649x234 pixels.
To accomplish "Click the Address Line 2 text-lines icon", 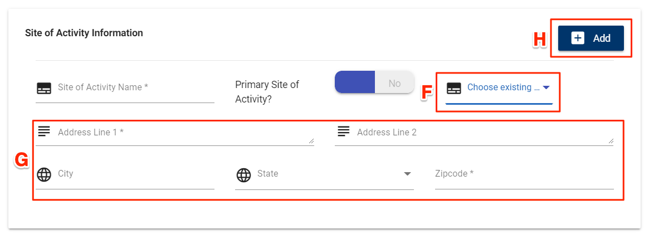I will 343,131.
